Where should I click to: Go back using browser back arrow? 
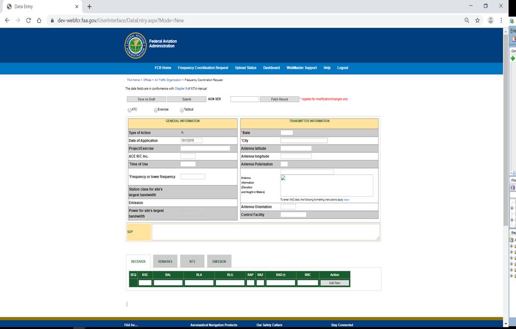7,20
